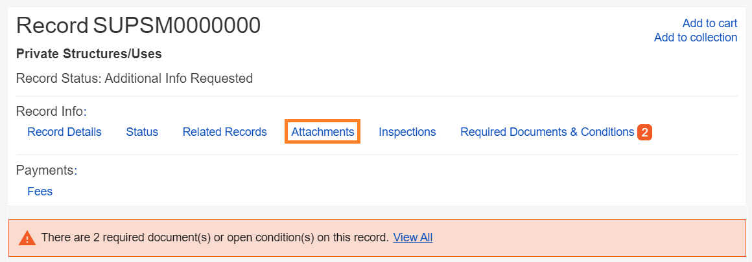Open the Attachments tab
The height and width of the screenshot is (262, 752).
click(x=322, y=132)
